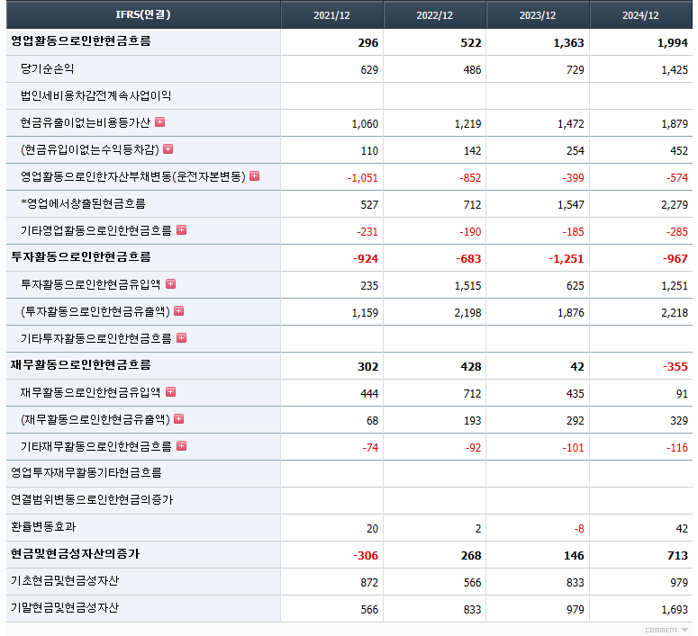Click 2024/12 cash generated value 2,279
This screenshot has height=636, width=698.
pyautogui.click(x=675, y=204)
